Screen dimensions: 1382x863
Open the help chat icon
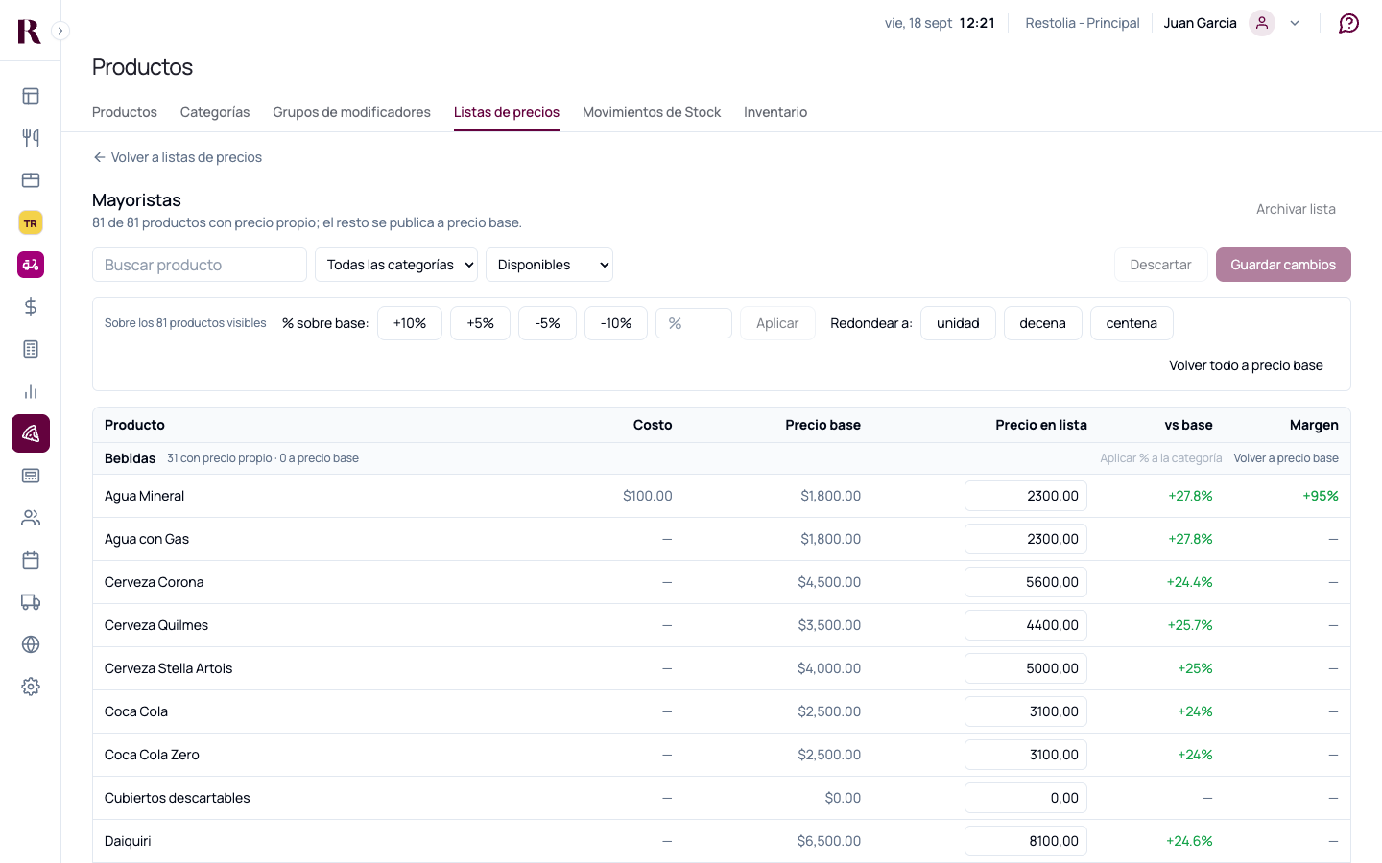1348,23
